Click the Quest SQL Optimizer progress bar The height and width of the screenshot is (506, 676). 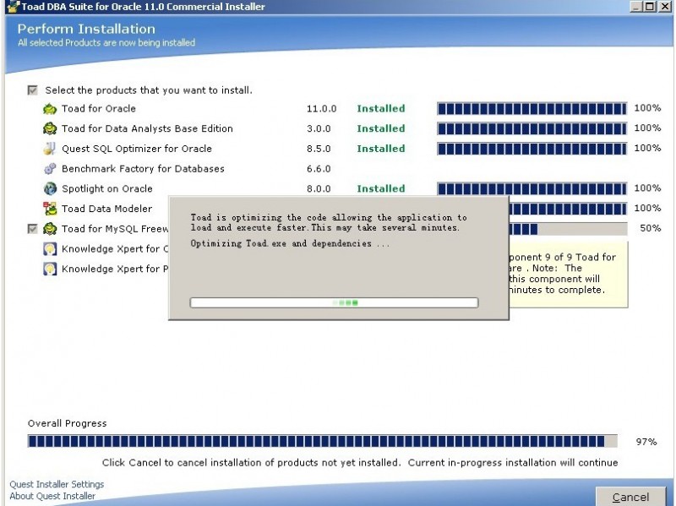532,149
